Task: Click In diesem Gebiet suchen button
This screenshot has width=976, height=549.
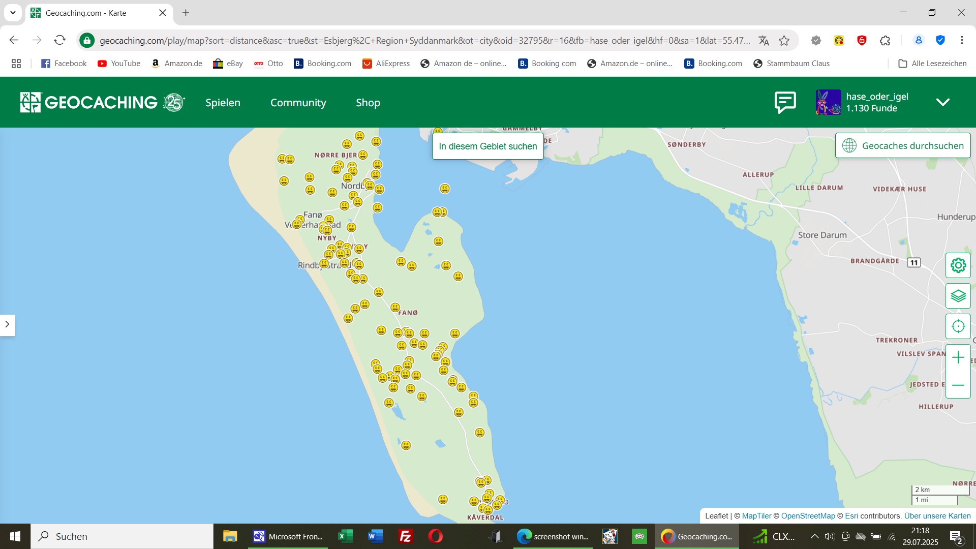Action: [x=487, y=146]
